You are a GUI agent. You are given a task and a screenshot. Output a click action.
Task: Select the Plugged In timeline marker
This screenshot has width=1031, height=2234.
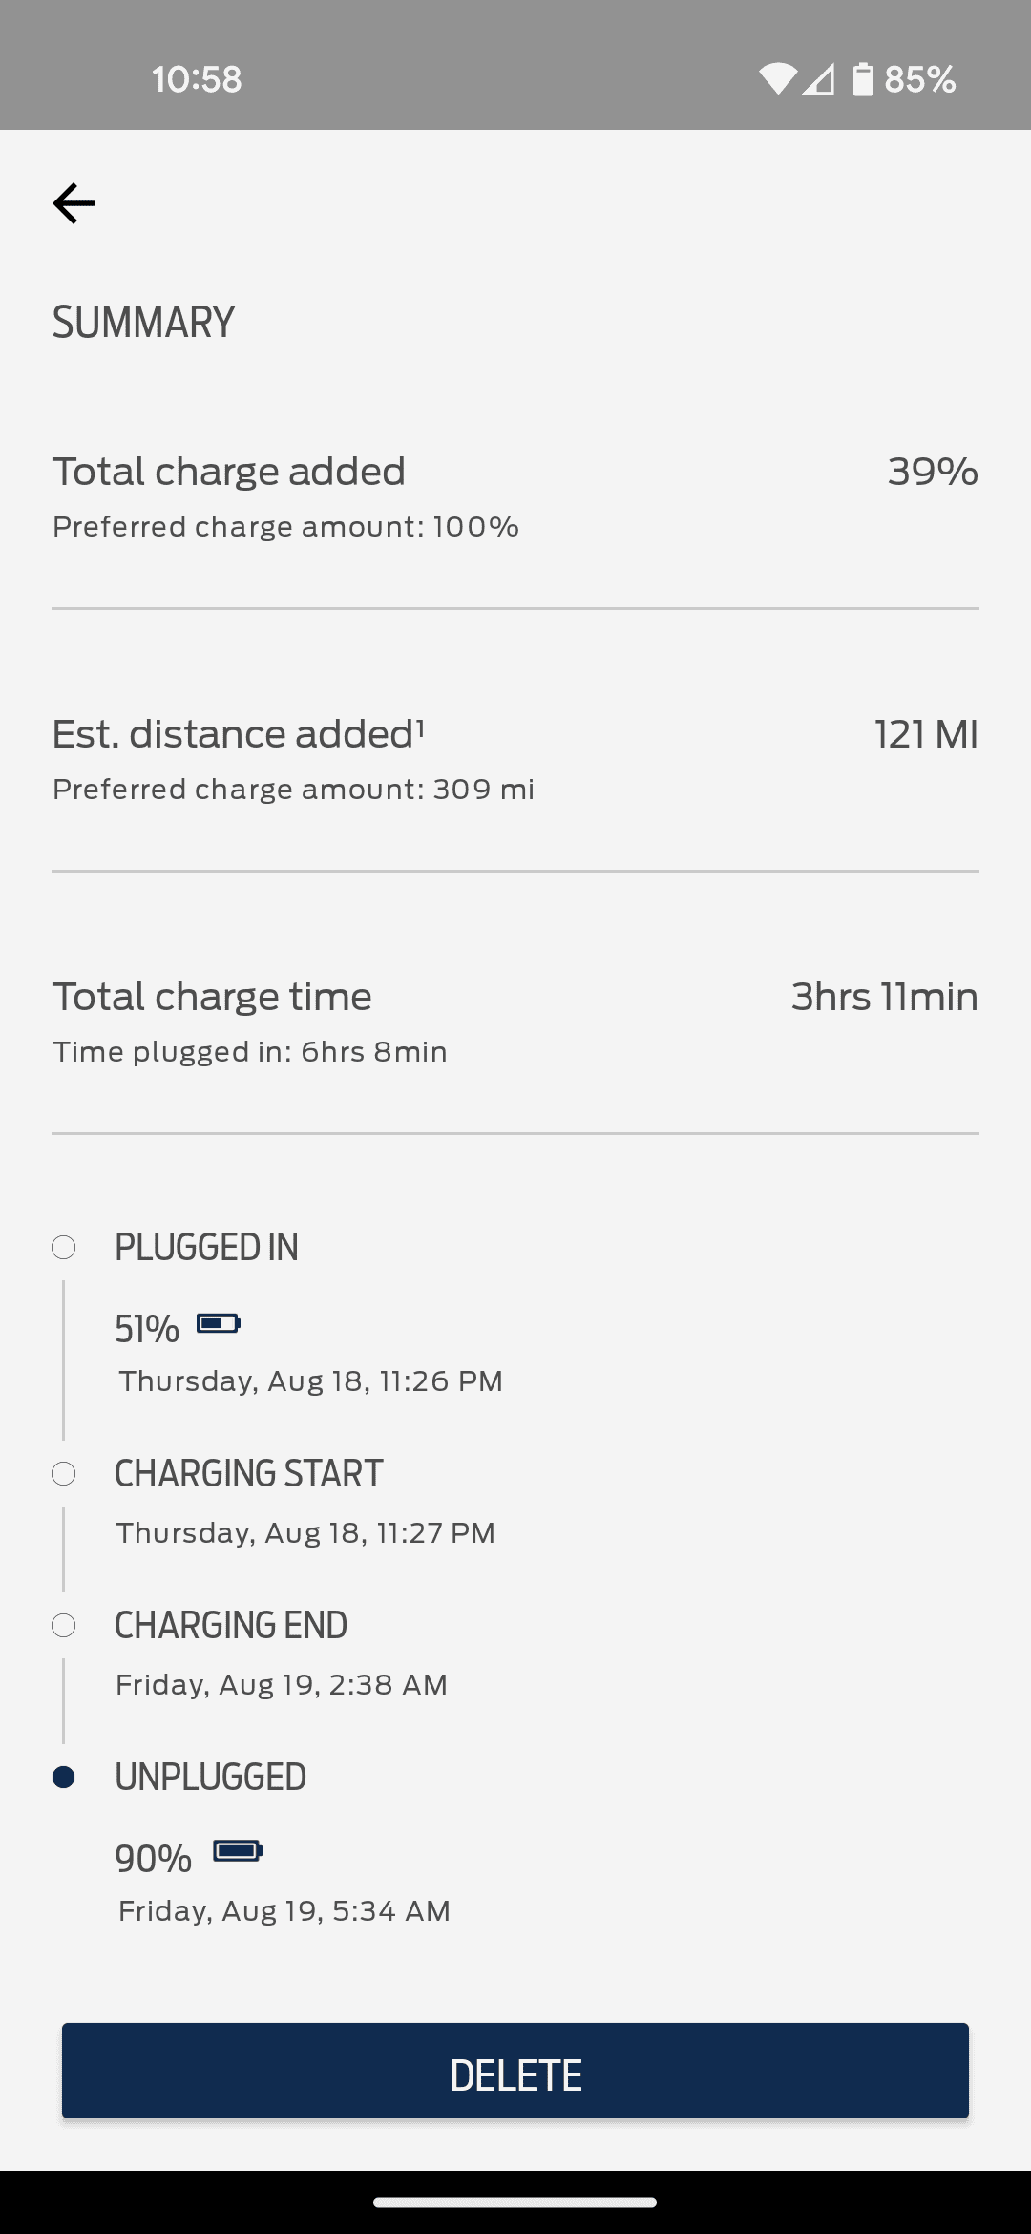tap(64, 1247)
